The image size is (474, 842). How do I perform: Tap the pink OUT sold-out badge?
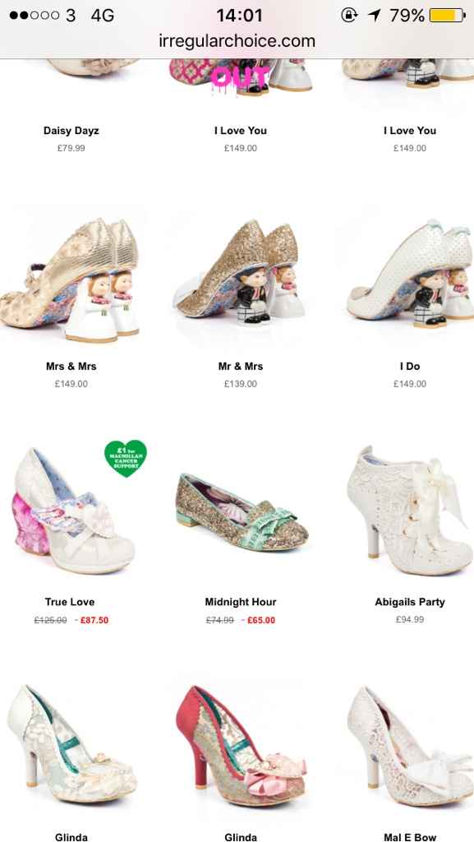(238, 77)
